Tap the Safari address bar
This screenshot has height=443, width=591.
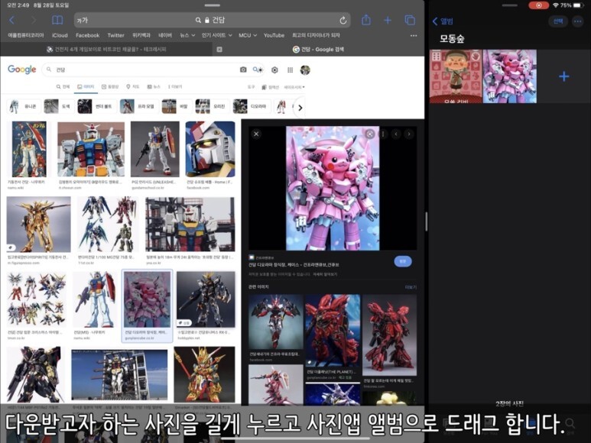pos(213,21)
